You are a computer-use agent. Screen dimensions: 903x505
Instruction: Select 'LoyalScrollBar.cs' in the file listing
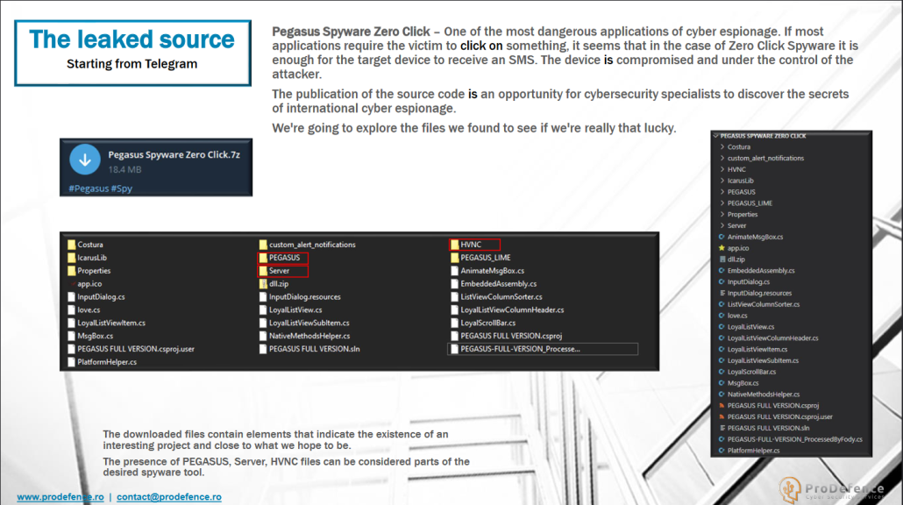(487, 323)
